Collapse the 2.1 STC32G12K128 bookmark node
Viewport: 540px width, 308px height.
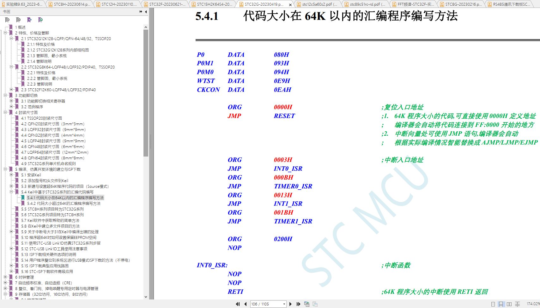pyautogui.click(x=11, y=38)
